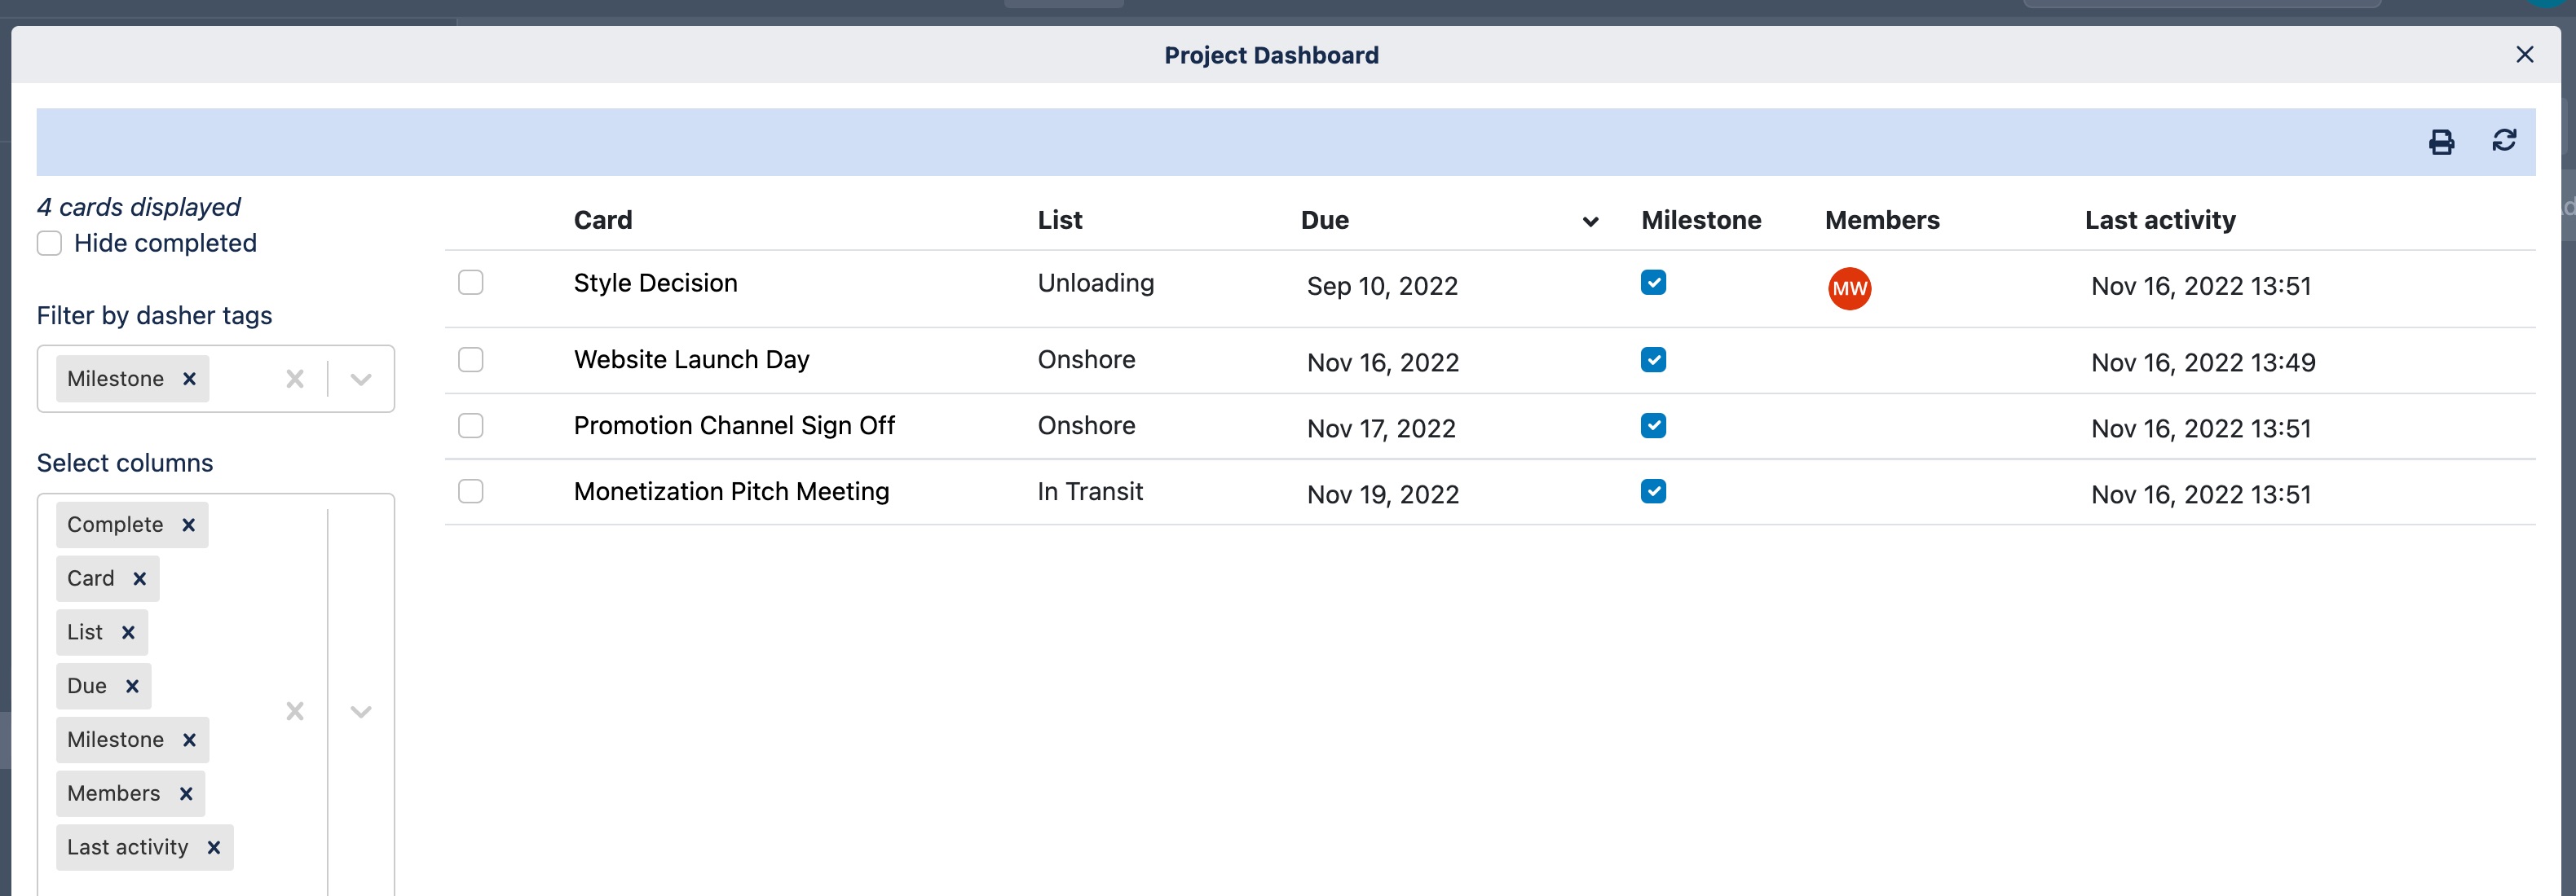2576x896 pixels.
Task: Open the Promotion Channel Sign Off card
Action: (x=734, y=425)
